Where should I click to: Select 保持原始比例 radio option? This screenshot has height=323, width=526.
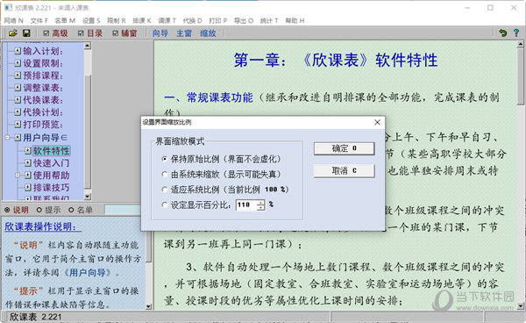click(165, 159)
